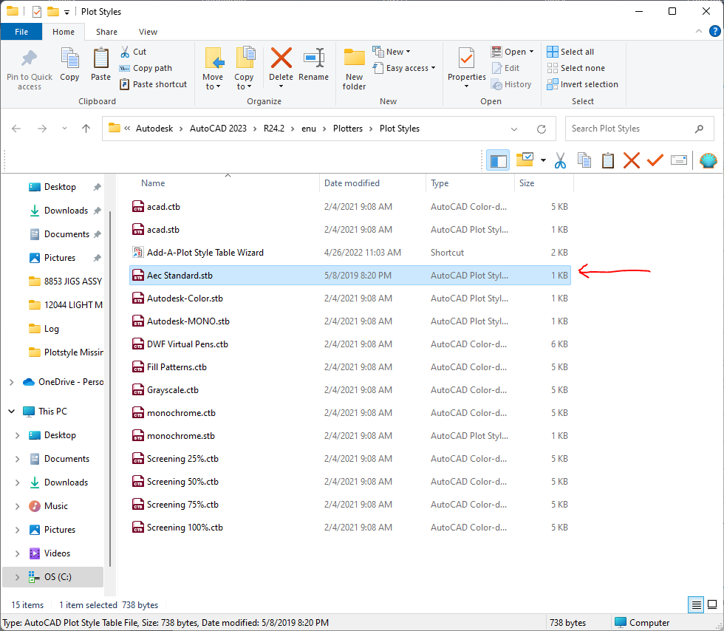This screenshot has width=724, height=631.
Task: Collapse This PC in the sidebar tree
Action: (x=10, y=411)
